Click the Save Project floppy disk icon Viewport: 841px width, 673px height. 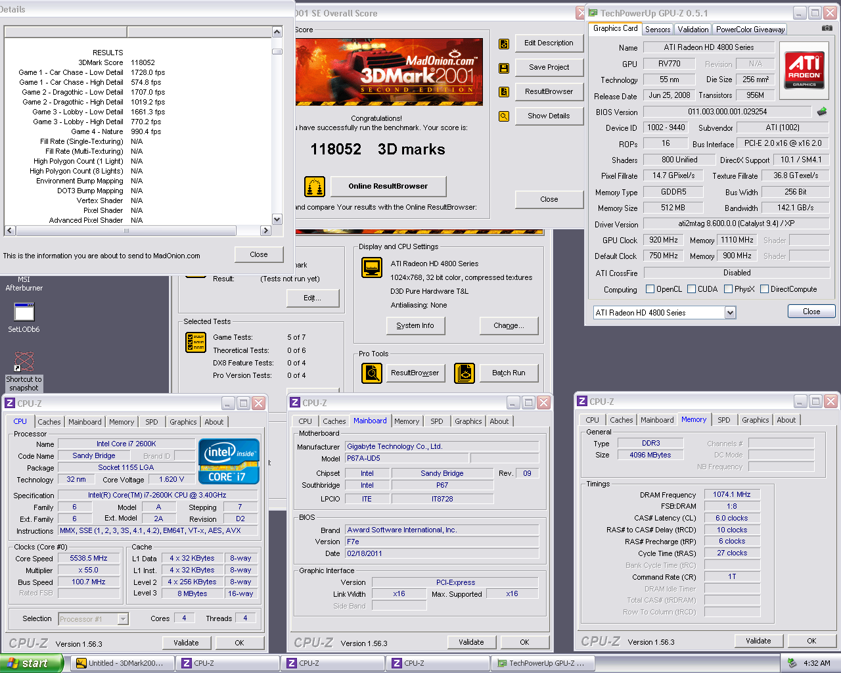[x=504, y=68]
